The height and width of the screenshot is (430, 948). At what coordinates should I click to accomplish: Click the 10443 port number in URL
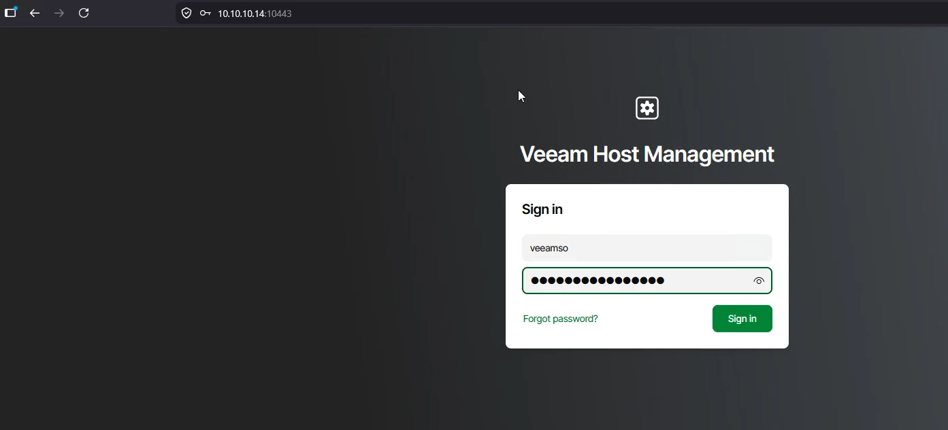tap(279, 14)
